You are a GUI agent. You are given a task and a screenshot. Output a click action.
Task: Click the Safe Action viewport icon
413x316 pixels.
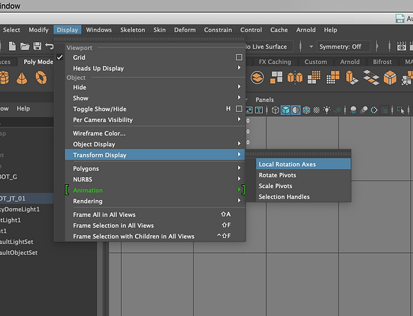click(x=249, y=110)
